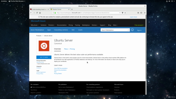Open the Privacy Policy link
176x99 pixels.
[x=40, y=74]
